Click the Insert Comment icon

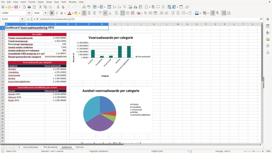[158, 7]
